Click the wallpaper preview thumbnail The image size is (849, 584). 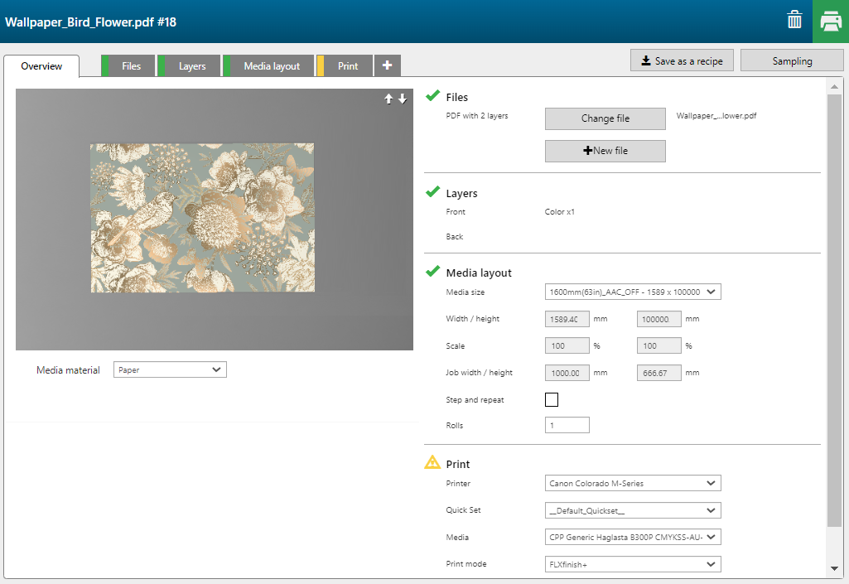(215, 218)
